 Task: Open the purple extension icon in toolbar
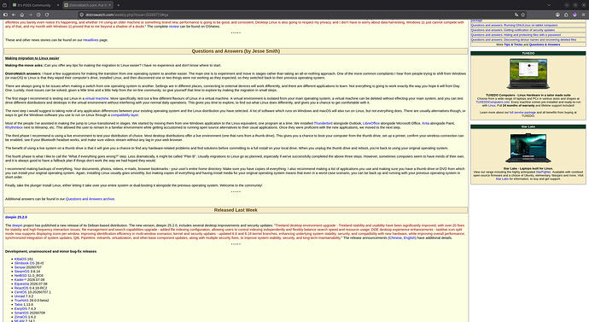coord(574,15)
